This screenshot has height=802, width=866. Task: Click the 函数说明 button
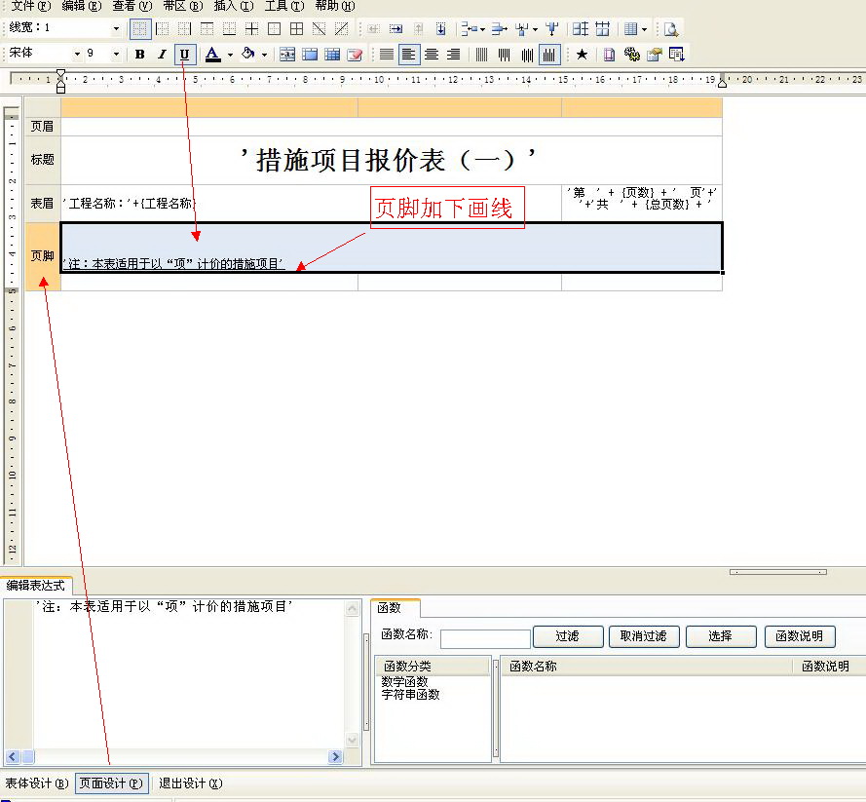pyautogui.click(x=799, y=636)
